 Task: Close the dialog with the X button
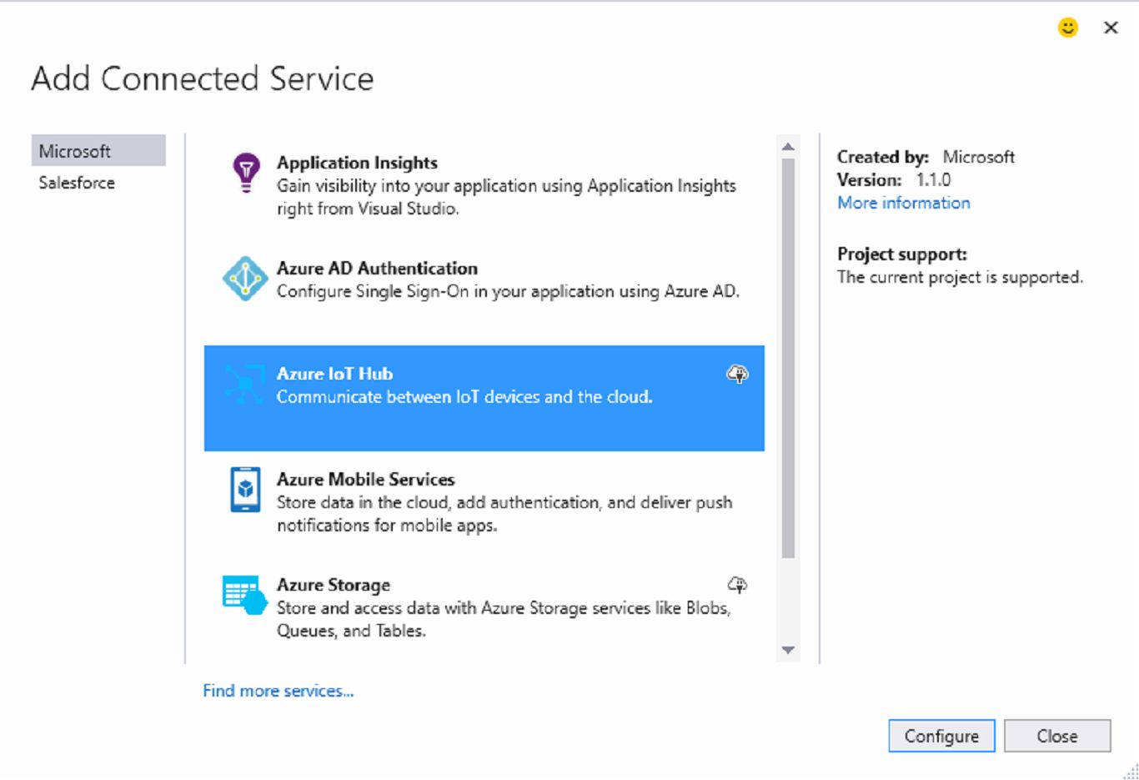(1111, 28)
